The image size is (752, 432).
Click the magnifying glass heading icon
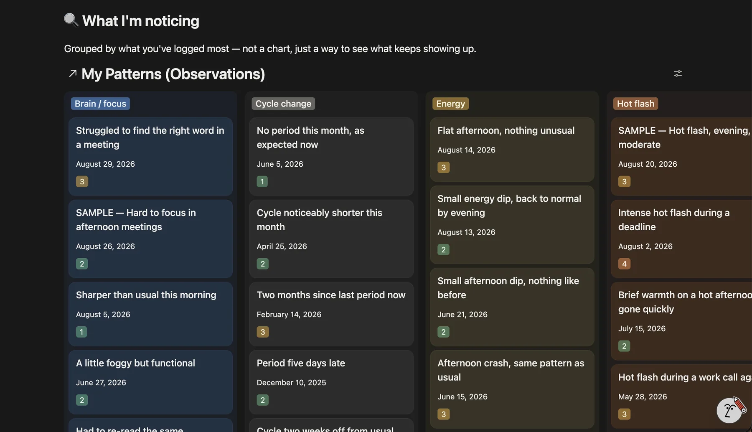[71, 20]
